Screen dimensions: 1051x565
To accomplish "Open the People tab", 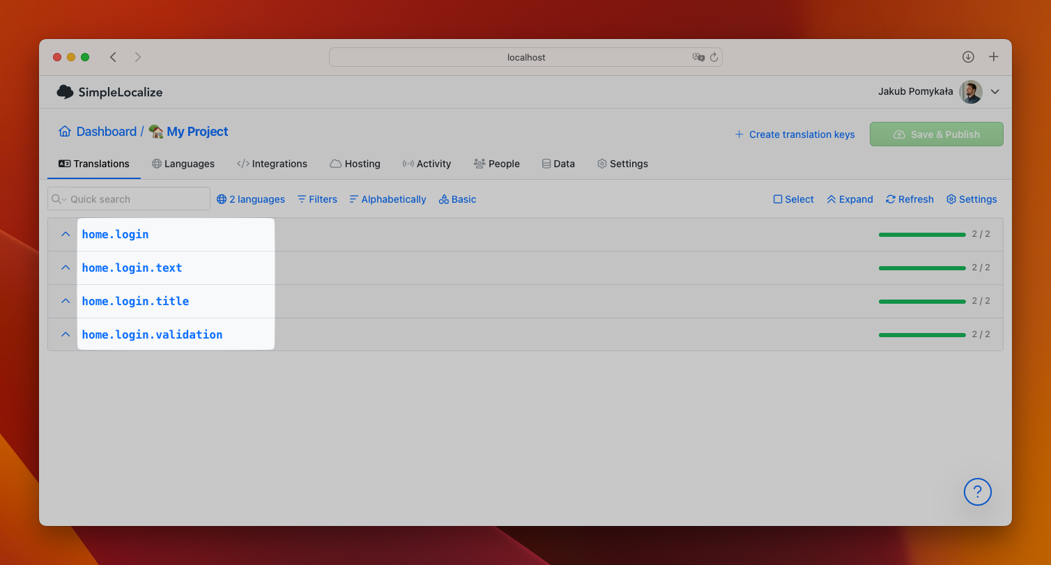I will [496, 164].
